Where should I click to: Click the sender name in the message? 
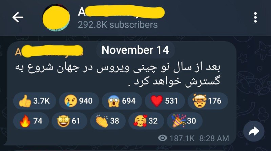tap(49, 51)
